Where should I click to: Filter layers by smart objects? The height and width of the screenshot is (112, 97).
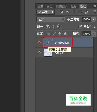point(86,12)
